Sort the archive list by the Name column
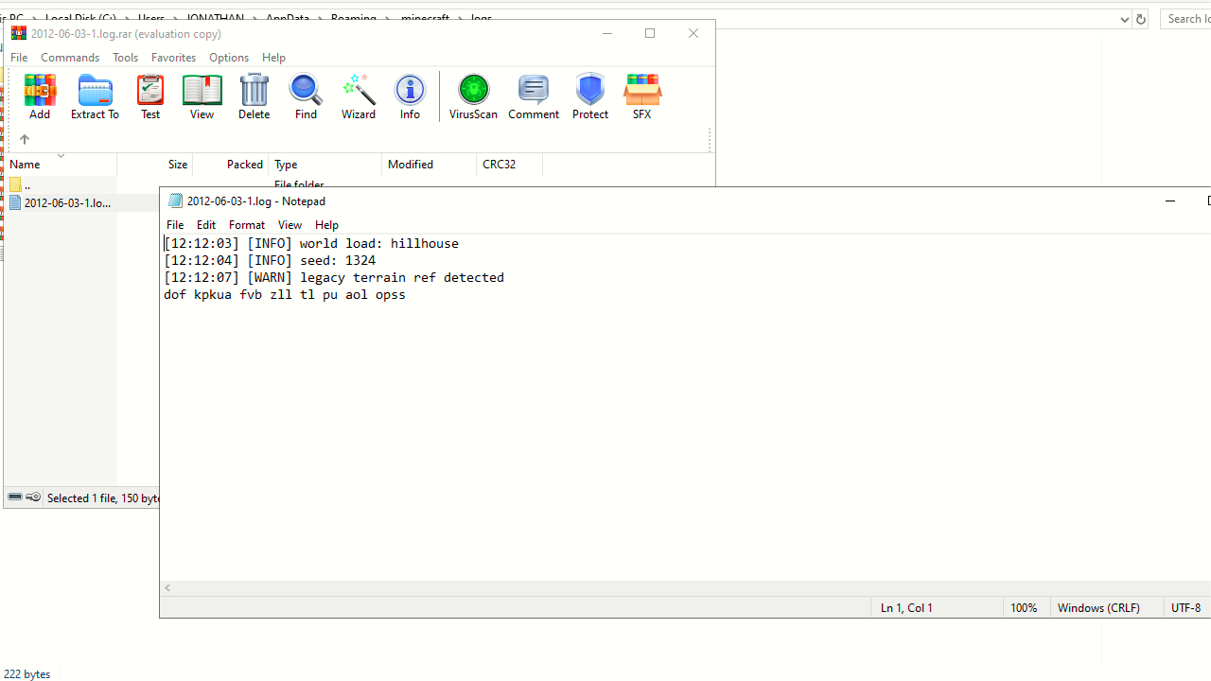This screenshot has width=1211, height=681. 61,165
